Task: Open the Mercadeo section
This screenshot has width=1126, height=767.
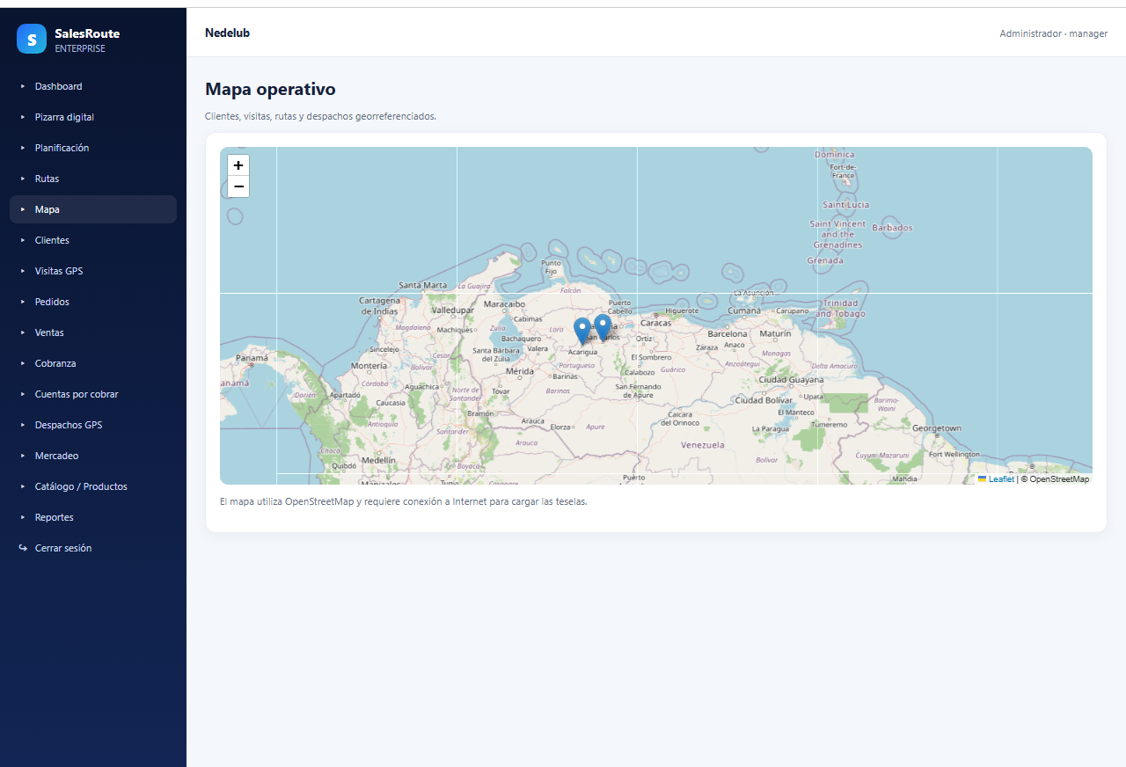Action: pyautogui.click(x=93, y=456)
